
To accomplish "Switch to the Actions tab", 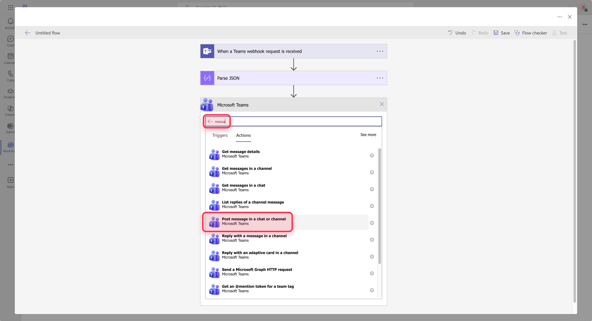I will coord(243,135).
